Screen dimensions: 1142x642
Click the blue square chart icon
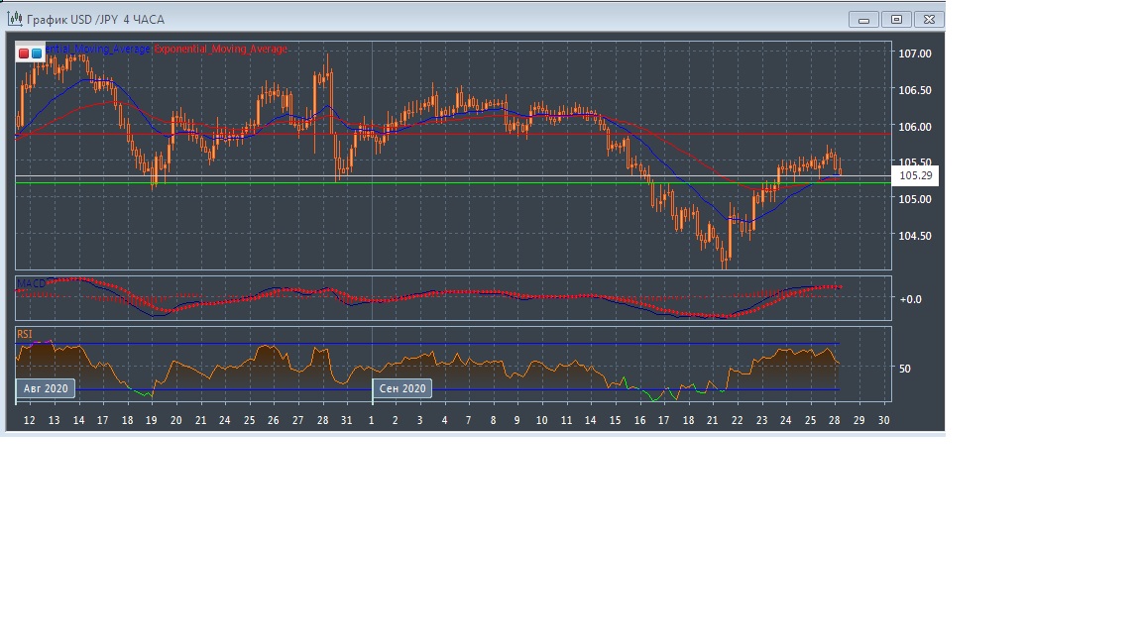pyautogui.click(x=37, y=53)
